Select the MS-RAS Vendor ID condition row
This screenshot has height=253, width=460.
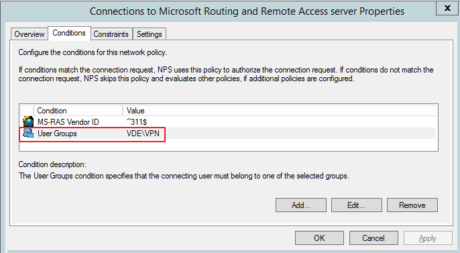tap(228, 121)
